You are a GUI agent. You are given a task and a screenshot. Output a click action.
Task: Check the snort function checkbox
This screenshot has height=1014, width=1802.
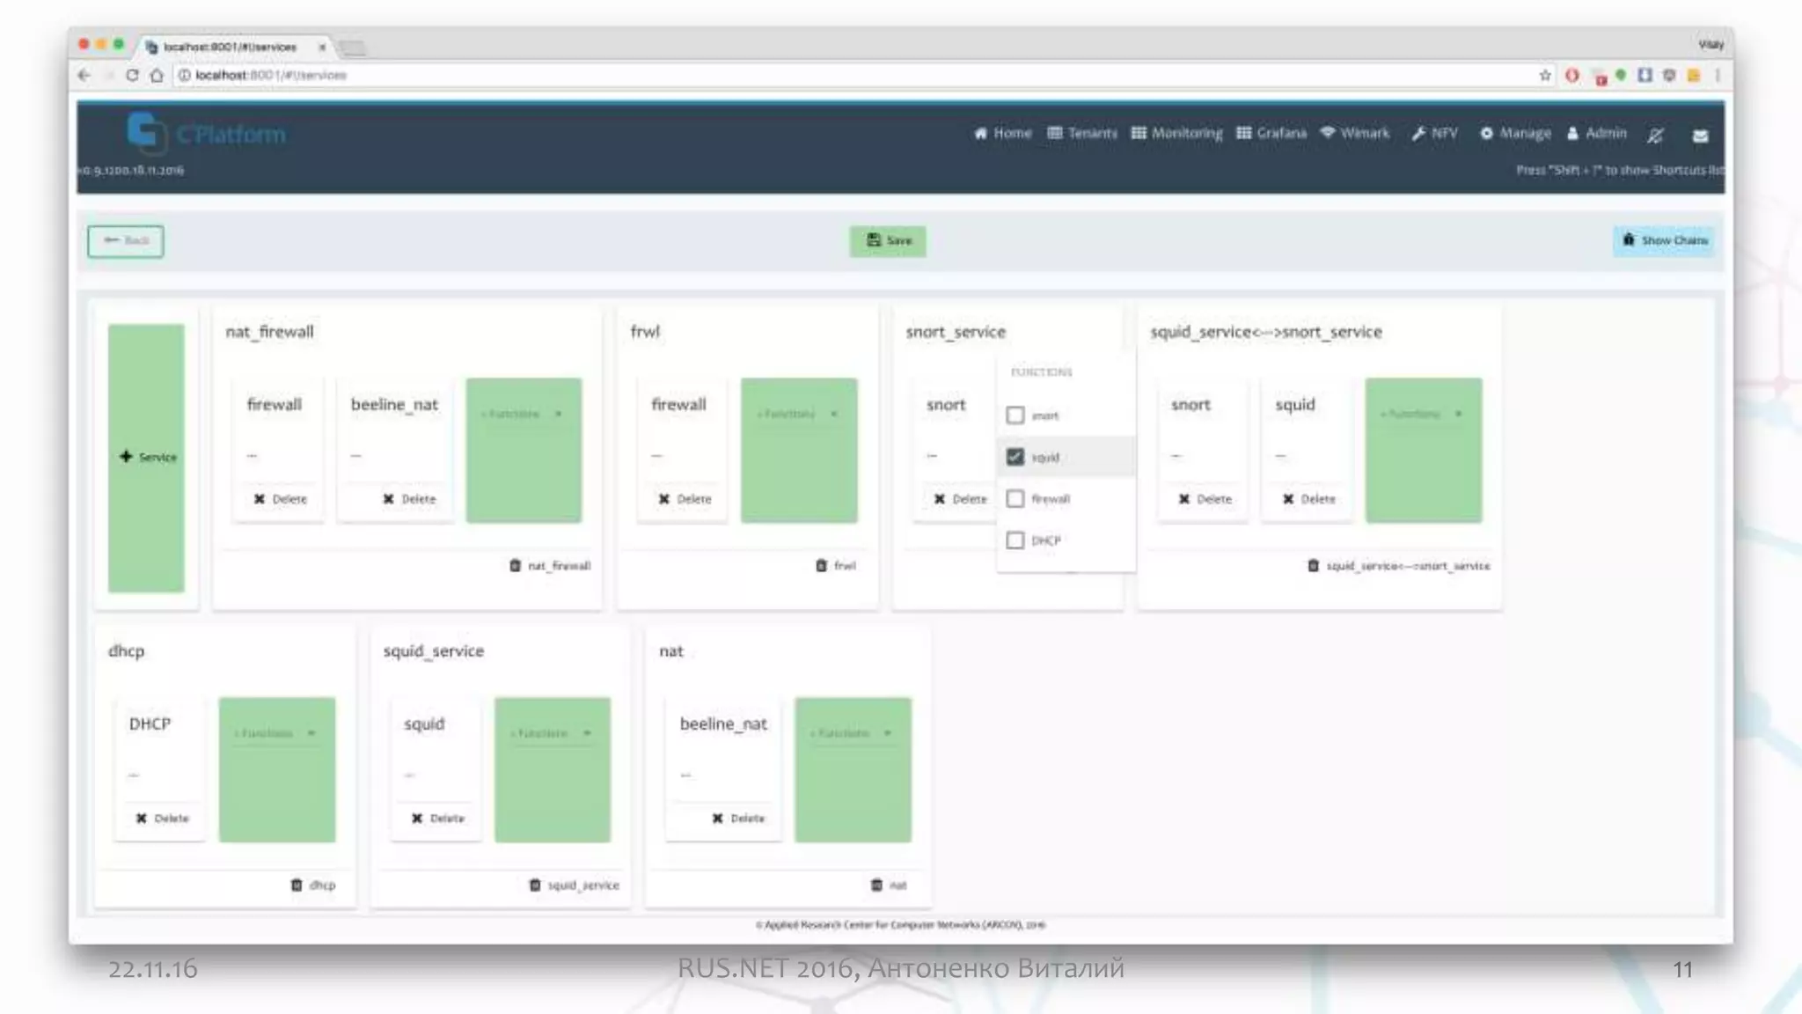click(x=1015, y=415)
